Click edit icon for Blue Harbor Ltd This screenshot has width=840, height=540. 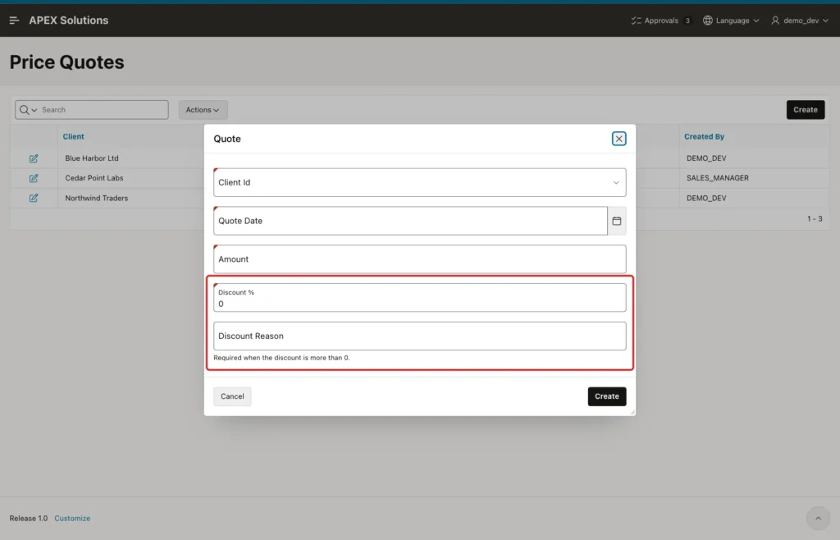[34, 158]
